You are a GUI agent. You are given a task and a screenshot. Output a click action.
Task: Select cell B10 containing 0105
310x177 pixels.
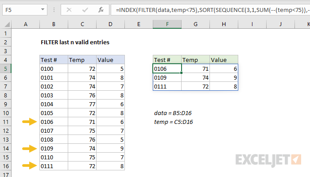click(x=54, y=113)
